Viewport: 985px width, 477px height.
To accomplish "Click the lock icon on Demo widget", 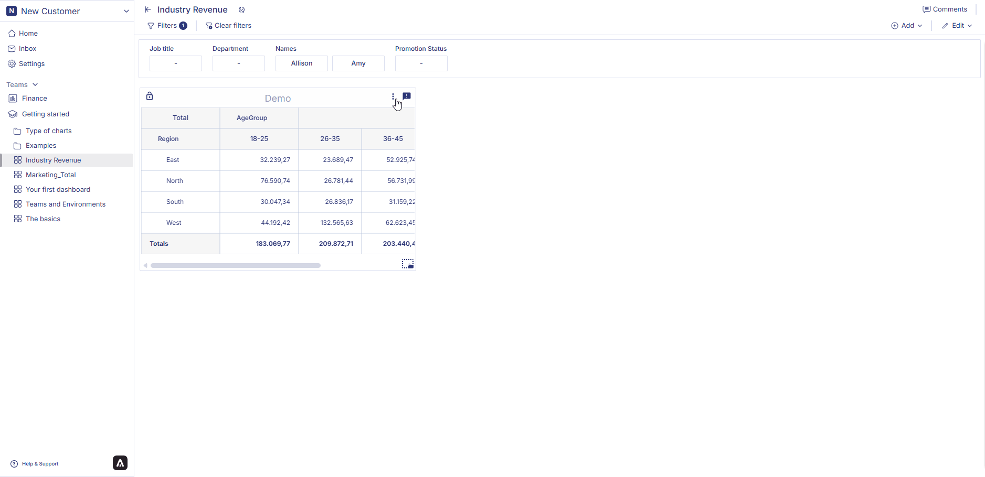I will tap(150, 96).
